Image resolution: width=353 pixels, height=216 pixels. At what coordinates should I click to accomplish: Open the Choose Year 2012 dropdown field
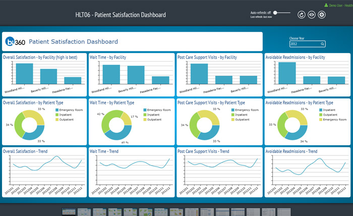(x=307, y=44)
